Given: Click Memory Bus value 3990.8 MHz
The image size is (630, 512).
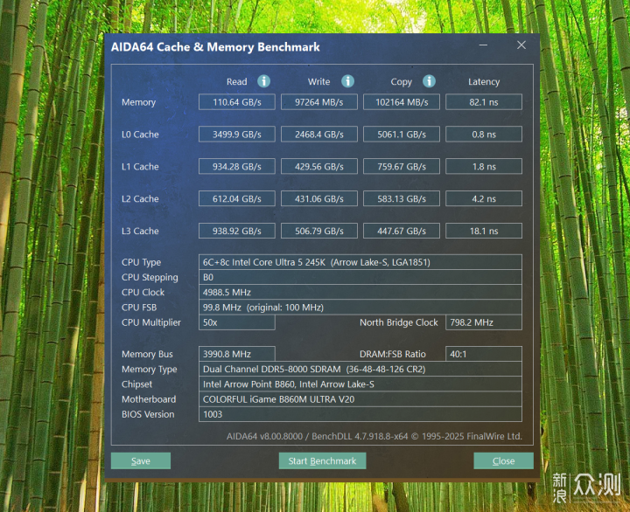Looking at the screenshot, I should 237,354.
